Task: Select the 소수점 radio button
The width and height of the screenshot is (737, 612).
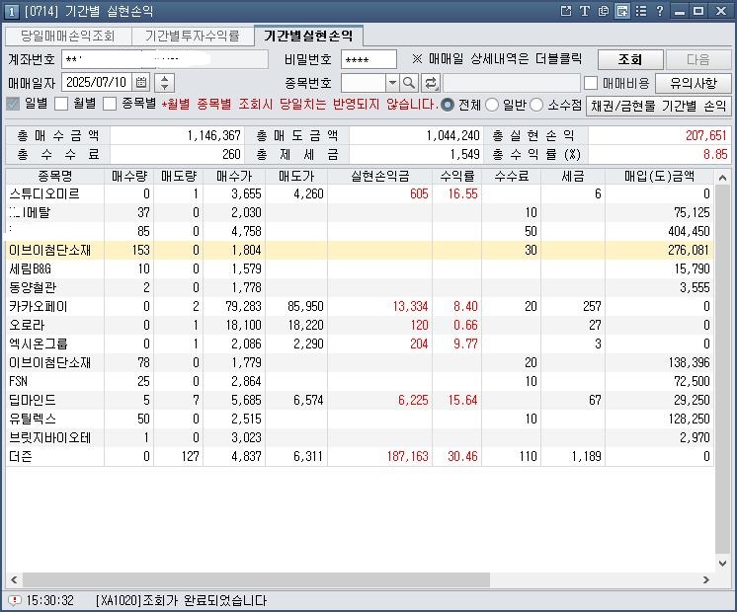Action: coord(537,105)
